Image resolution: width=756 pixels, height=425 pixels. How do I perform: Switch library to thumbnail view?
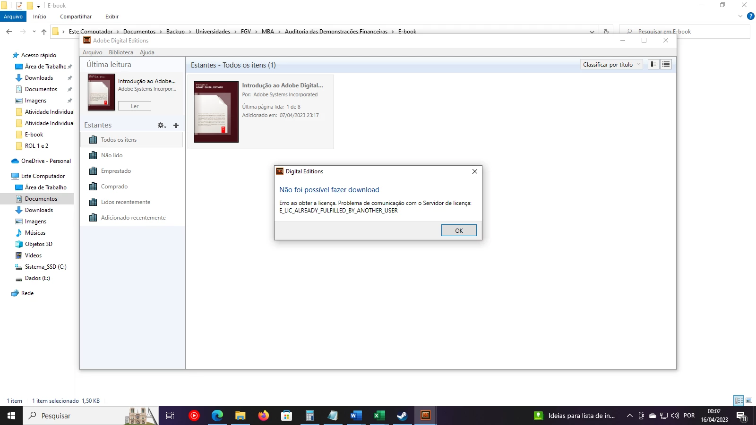[x=654, y=64]
